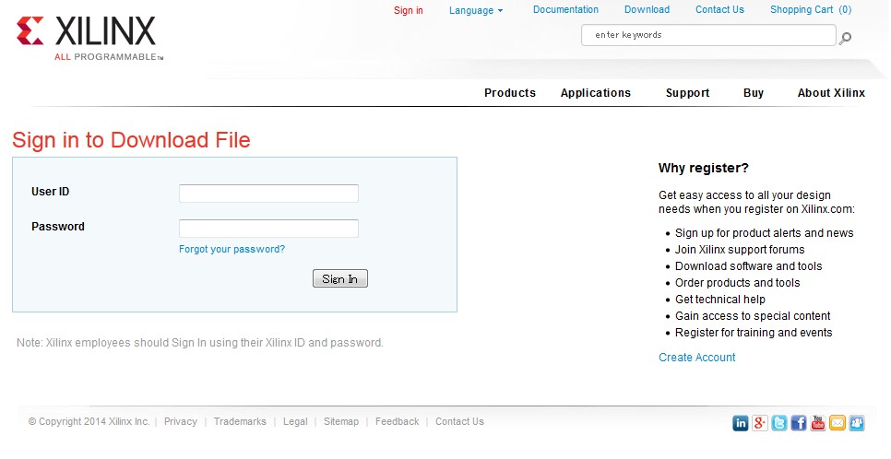Image resolution: width=891 pixels, height=459 pixels.
Task: Follow the Forgot your password link
Action: [x=232, y=249]
